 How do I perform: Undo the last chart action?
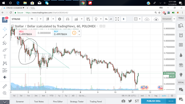tap(106, 19)
